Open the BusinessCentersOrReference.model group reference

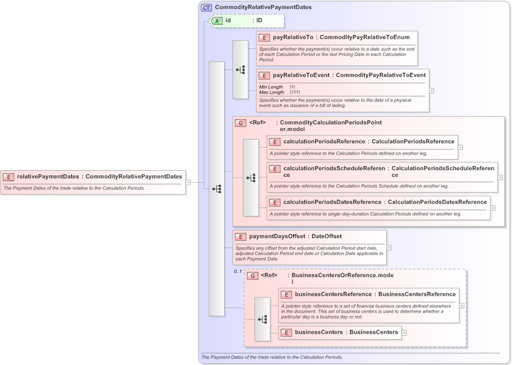[x=343, y=278]
